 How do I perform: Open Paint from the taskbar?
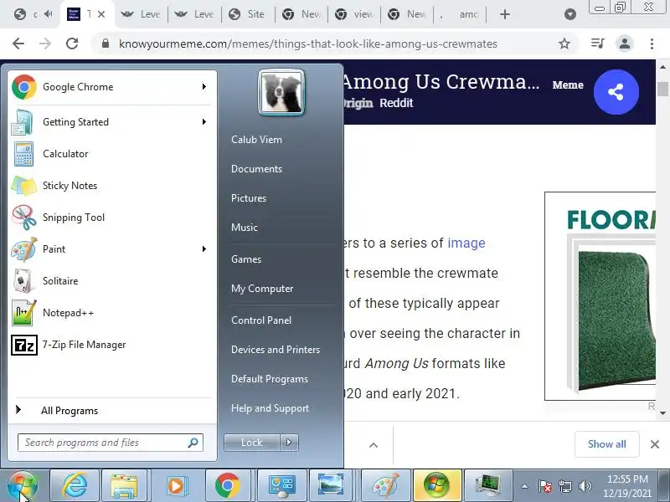386,486
